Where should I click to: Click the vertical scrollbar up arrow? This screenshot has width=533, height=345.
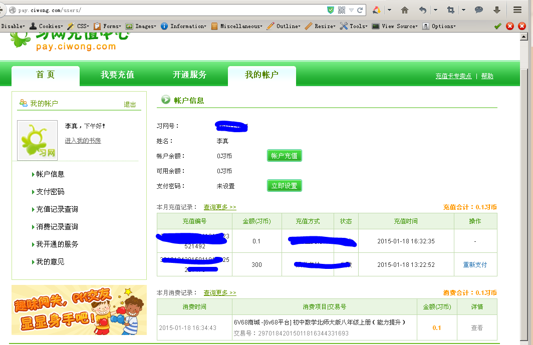click(524, 37)
